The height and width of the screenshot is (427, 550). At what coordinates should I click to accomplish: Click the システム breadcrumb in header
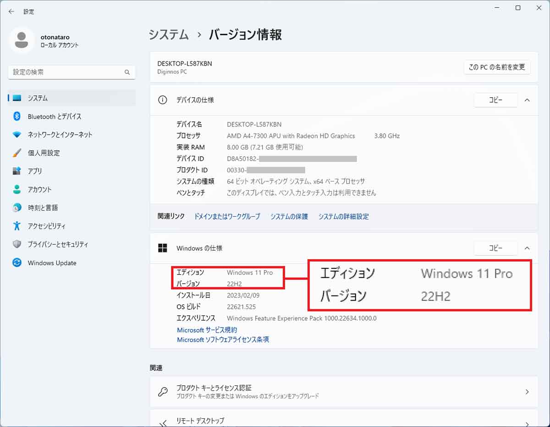coord(169,34)
